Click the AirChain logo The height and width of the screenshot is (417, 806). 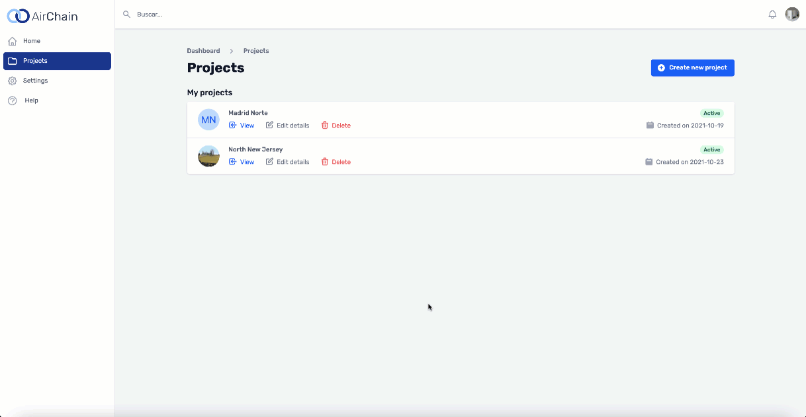coord(42,16)
